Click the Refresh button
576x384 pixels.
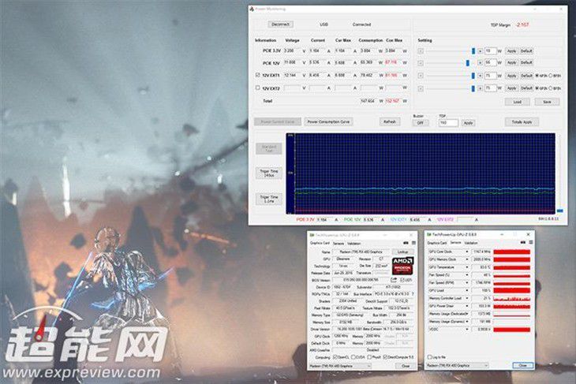pos(389,121)
